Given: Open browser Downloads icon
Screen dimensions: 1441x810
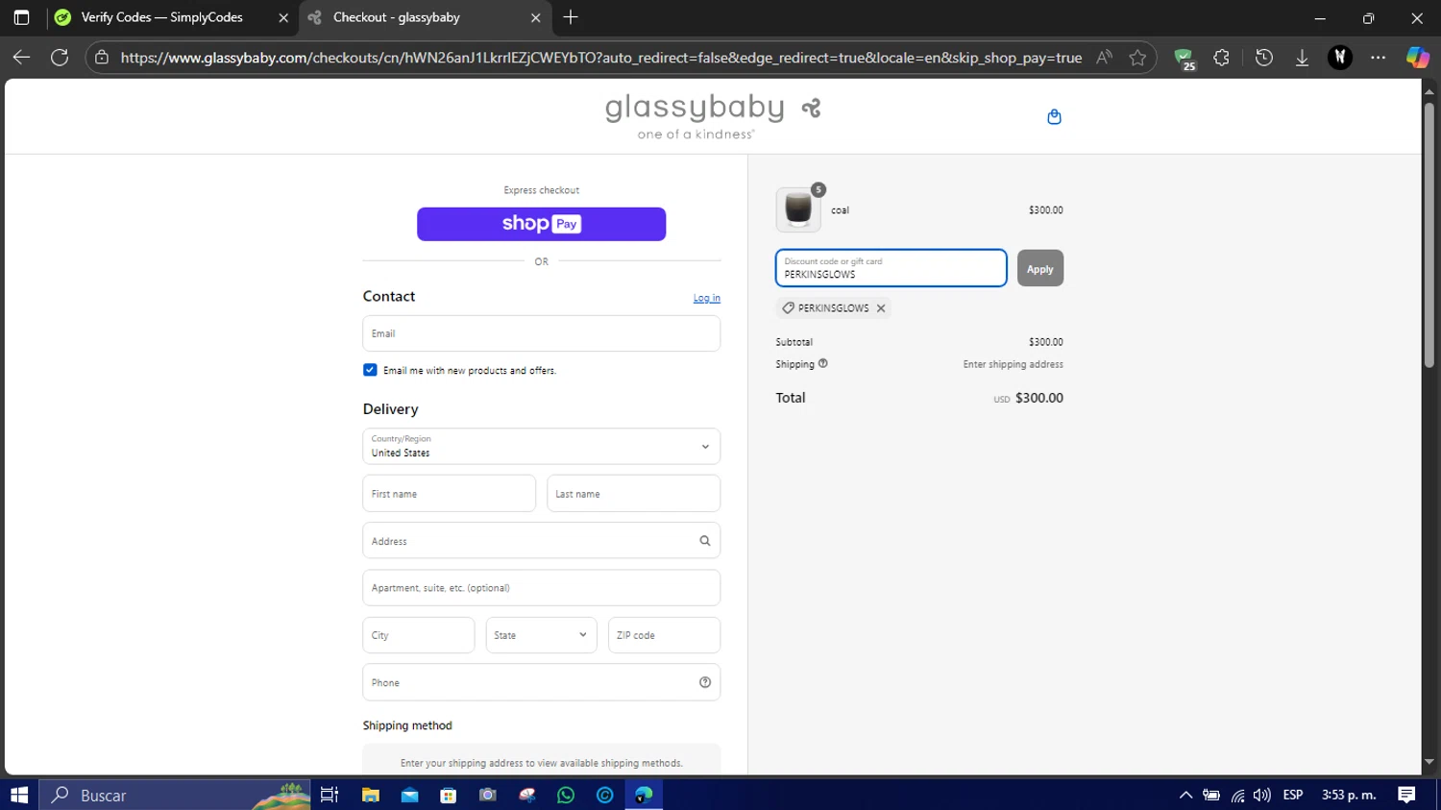Looking at the screenshot, I should click(x=1302, y=58).
